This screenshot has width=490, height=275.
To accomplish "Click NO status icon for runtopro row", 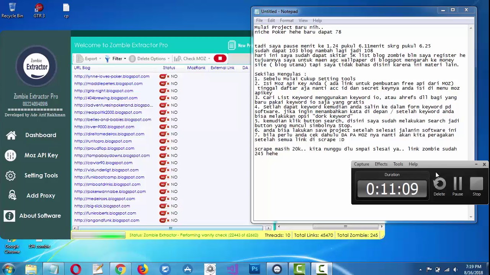I will [x=165, y=141].
